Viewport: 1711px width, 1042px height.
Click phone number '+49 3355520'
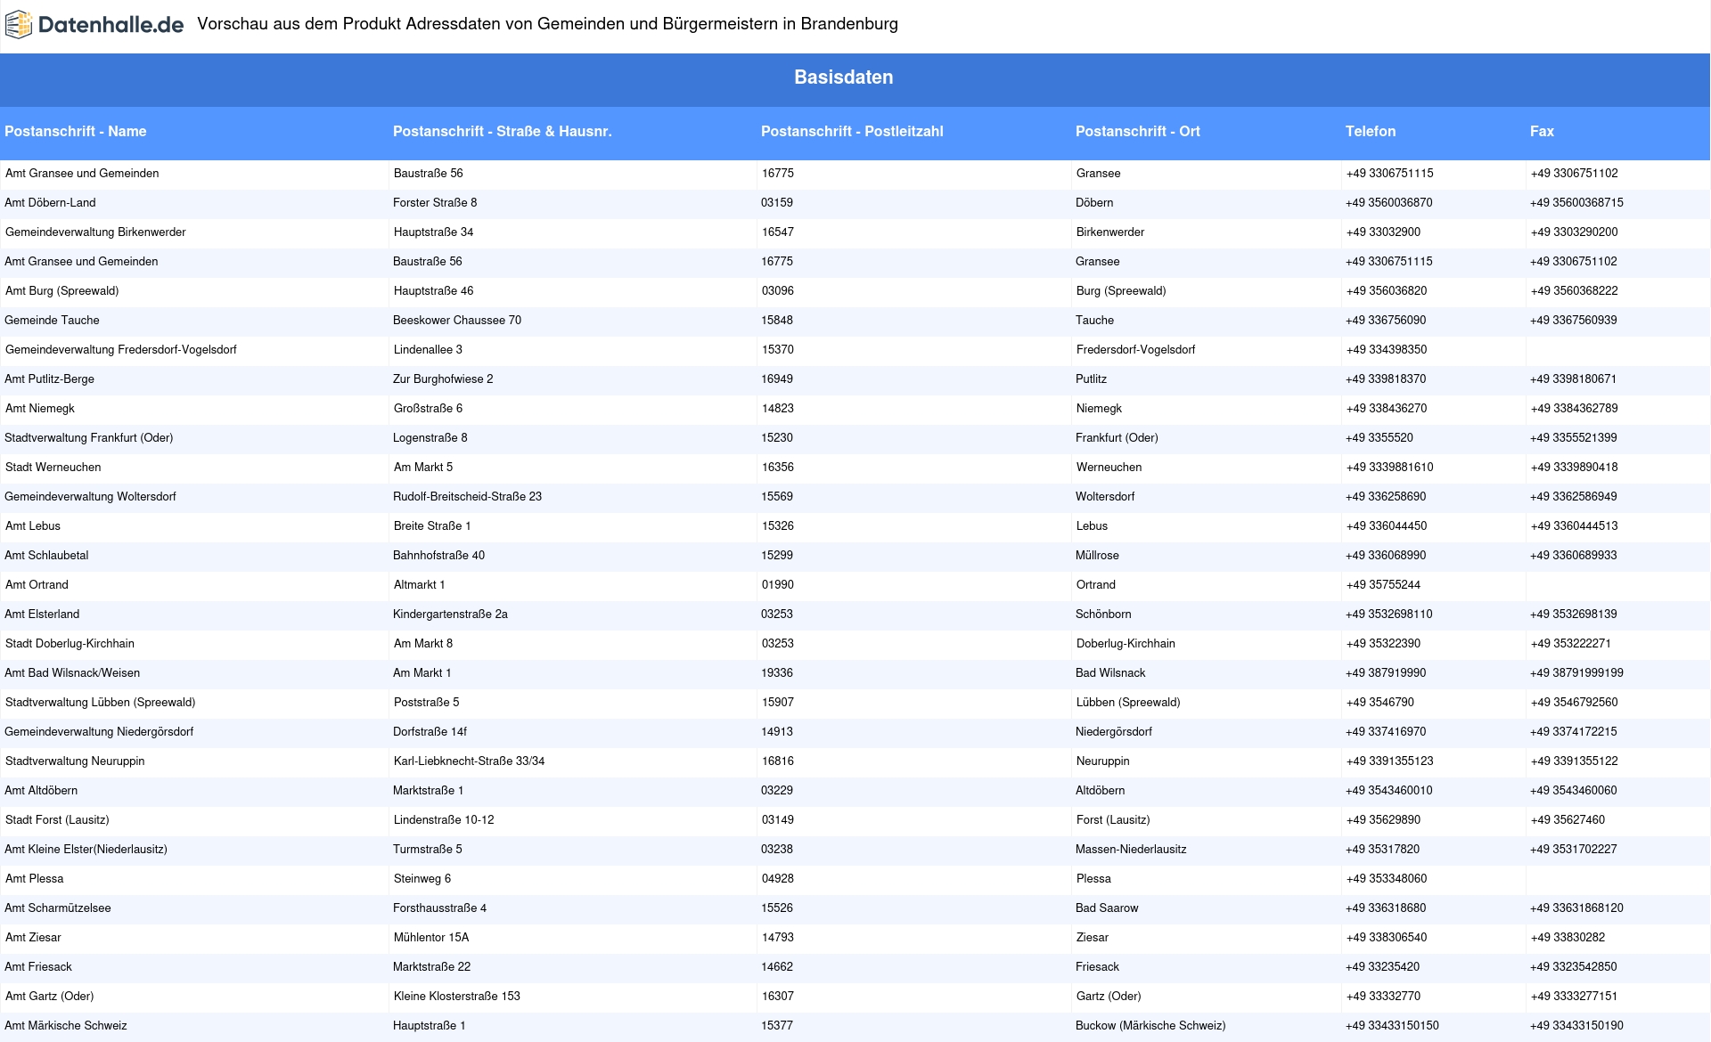tap(1379, 437)
